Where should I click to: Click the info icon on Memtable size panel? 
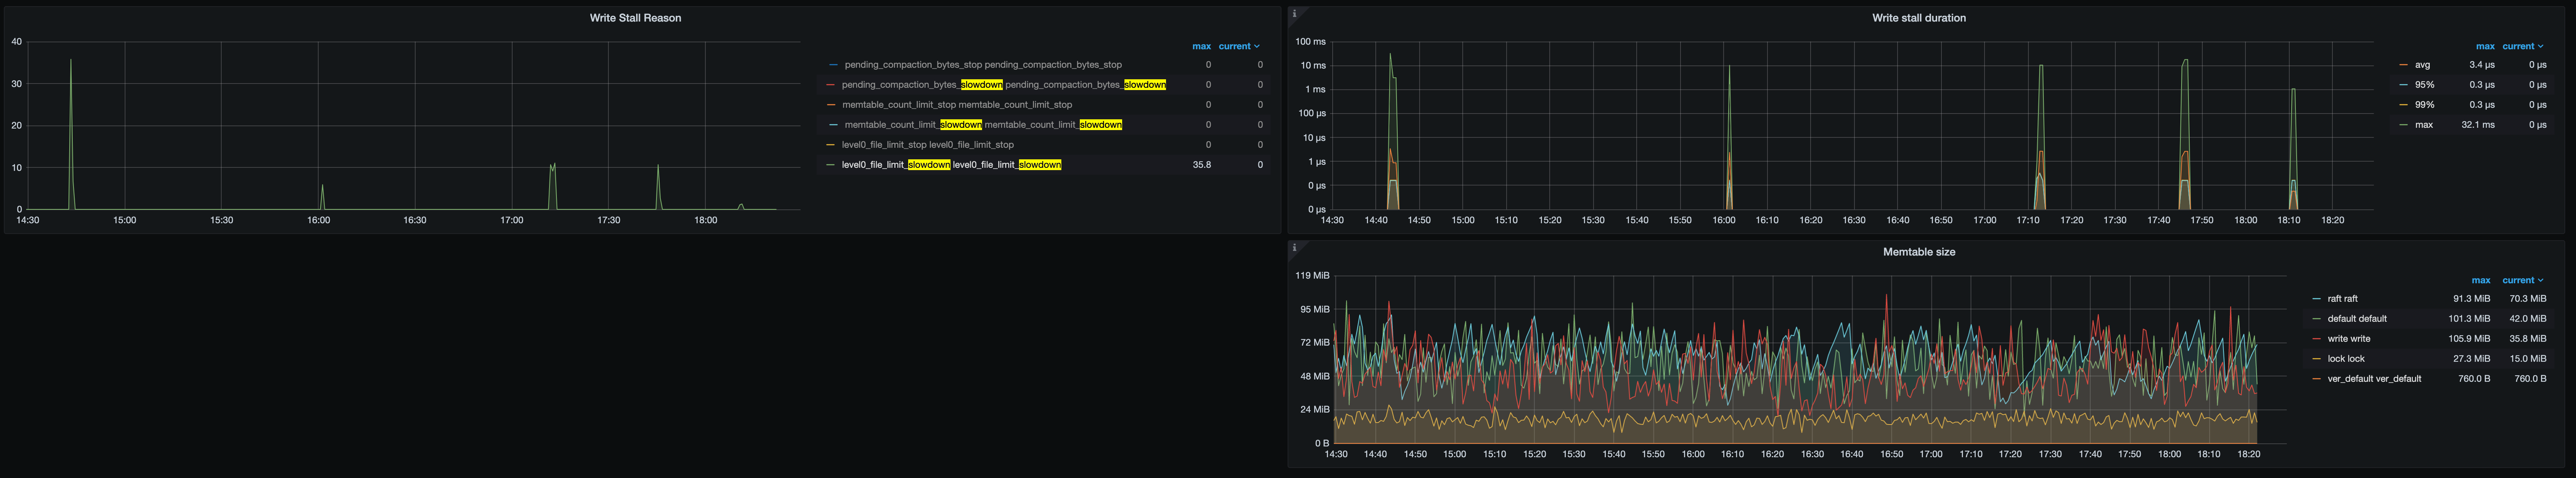coord(1294,247)
